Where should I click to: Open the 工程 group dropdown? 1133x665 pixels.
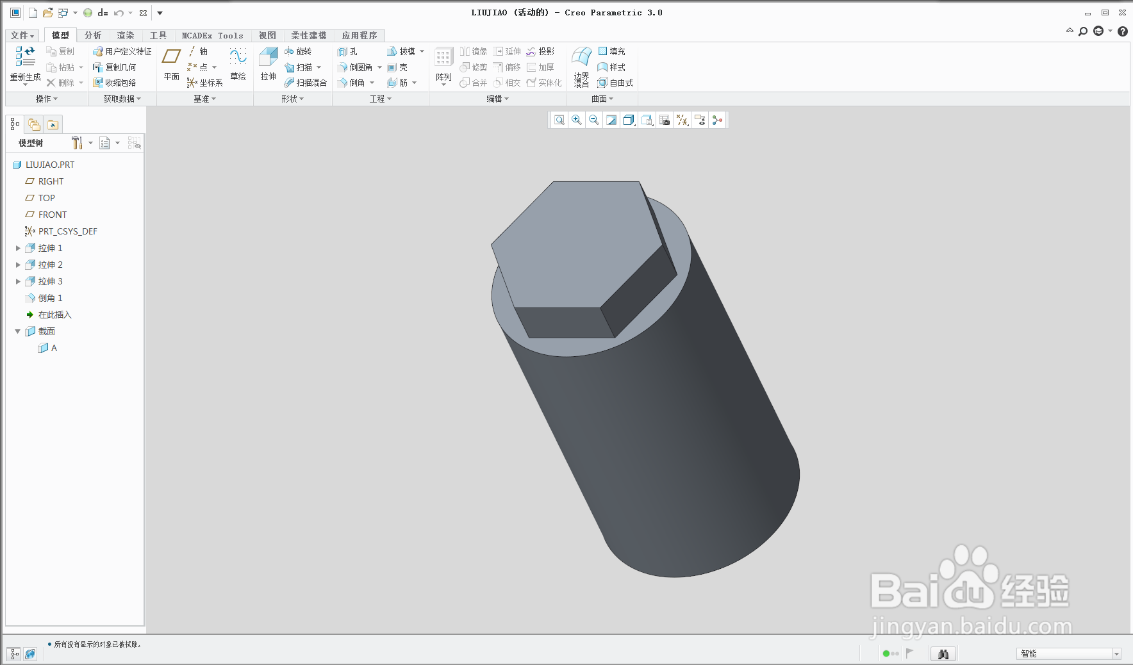point(381,99)
